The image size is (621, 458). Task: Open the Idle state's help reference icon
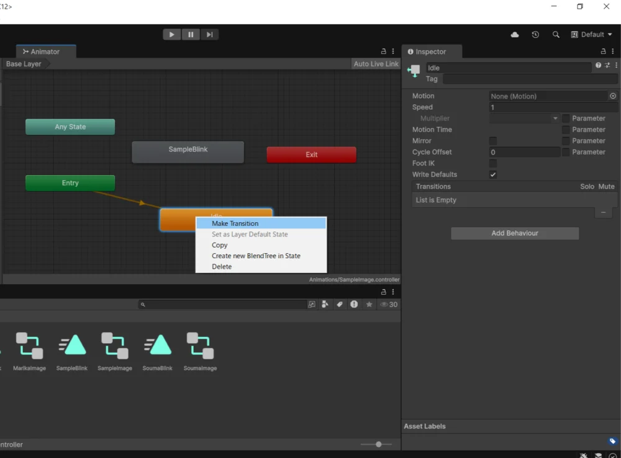[598, 65]
